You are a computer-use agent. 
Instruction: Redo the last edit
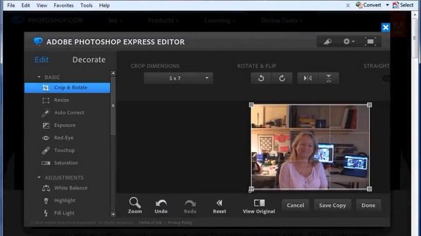point(190,206)
